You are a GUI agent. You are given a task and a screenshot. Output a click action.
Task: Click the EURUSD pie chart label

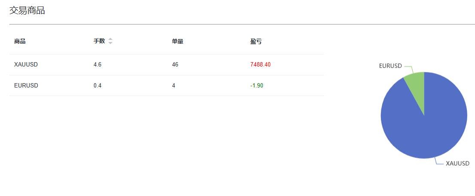pyautogui.click(x=390, y=66)
